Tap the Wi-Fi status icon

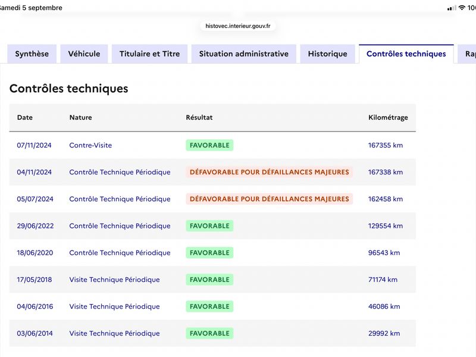click(462, 8)
